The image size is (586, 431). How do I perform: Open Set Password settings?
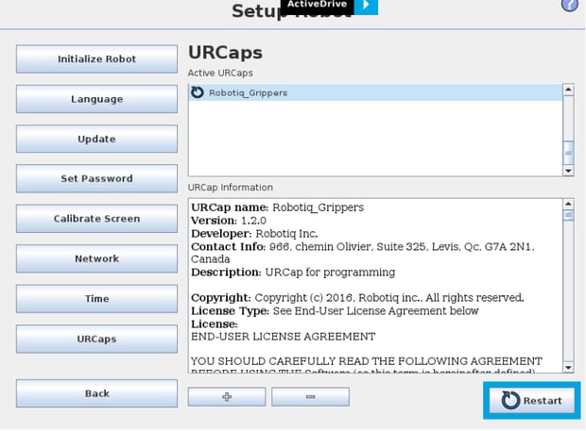click(96, 178)
